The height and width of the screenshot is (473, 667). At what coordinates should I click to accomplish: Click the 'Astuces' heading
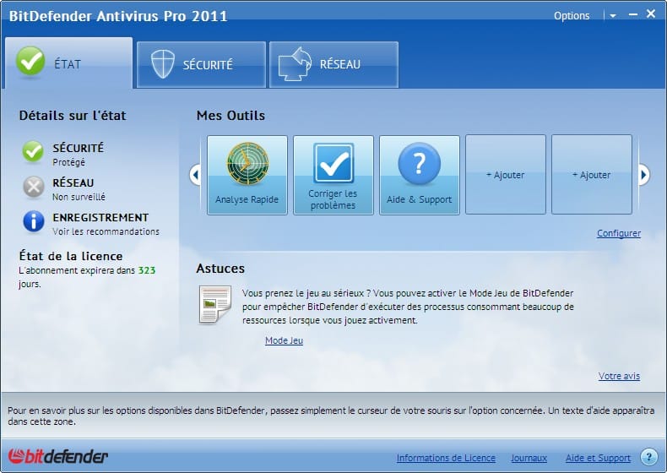(x=220, y=269)
